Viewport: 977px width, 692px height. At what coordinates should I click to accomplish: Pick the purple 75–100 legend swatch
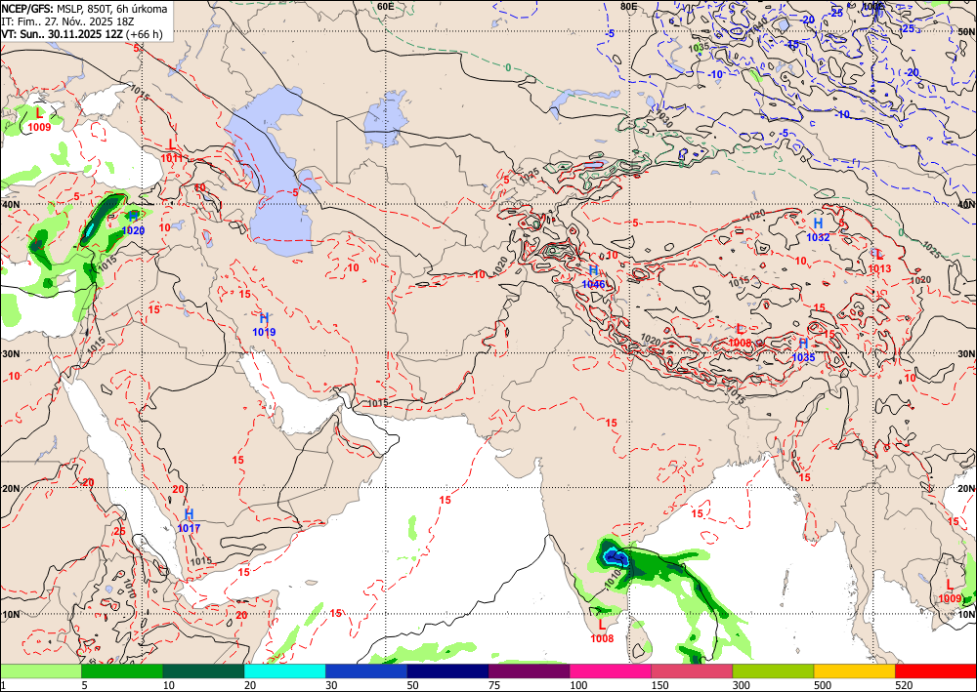coord(529,672)
